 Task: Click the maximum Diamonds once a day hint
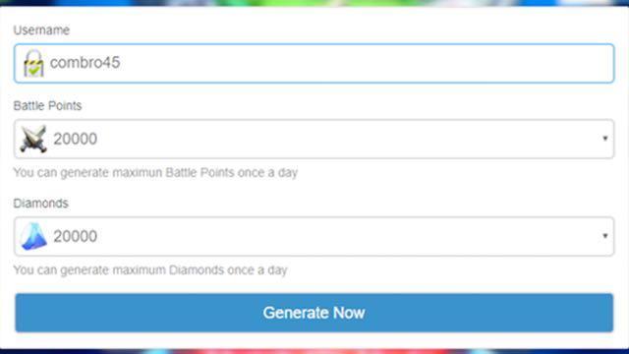click(x=150, y=270)
